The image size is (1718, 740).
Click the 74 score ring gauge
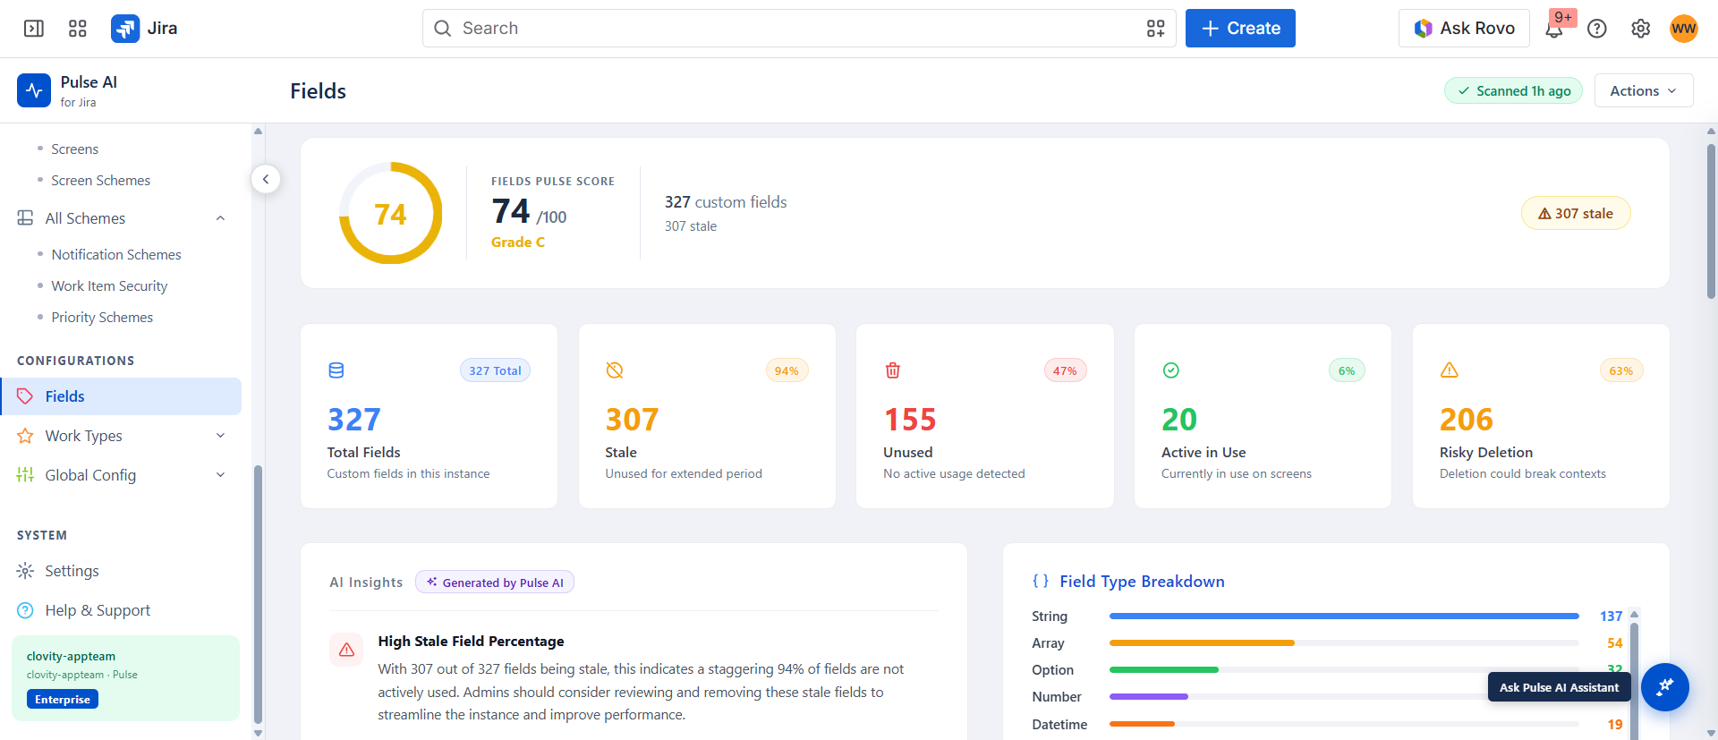pos(390,213)
